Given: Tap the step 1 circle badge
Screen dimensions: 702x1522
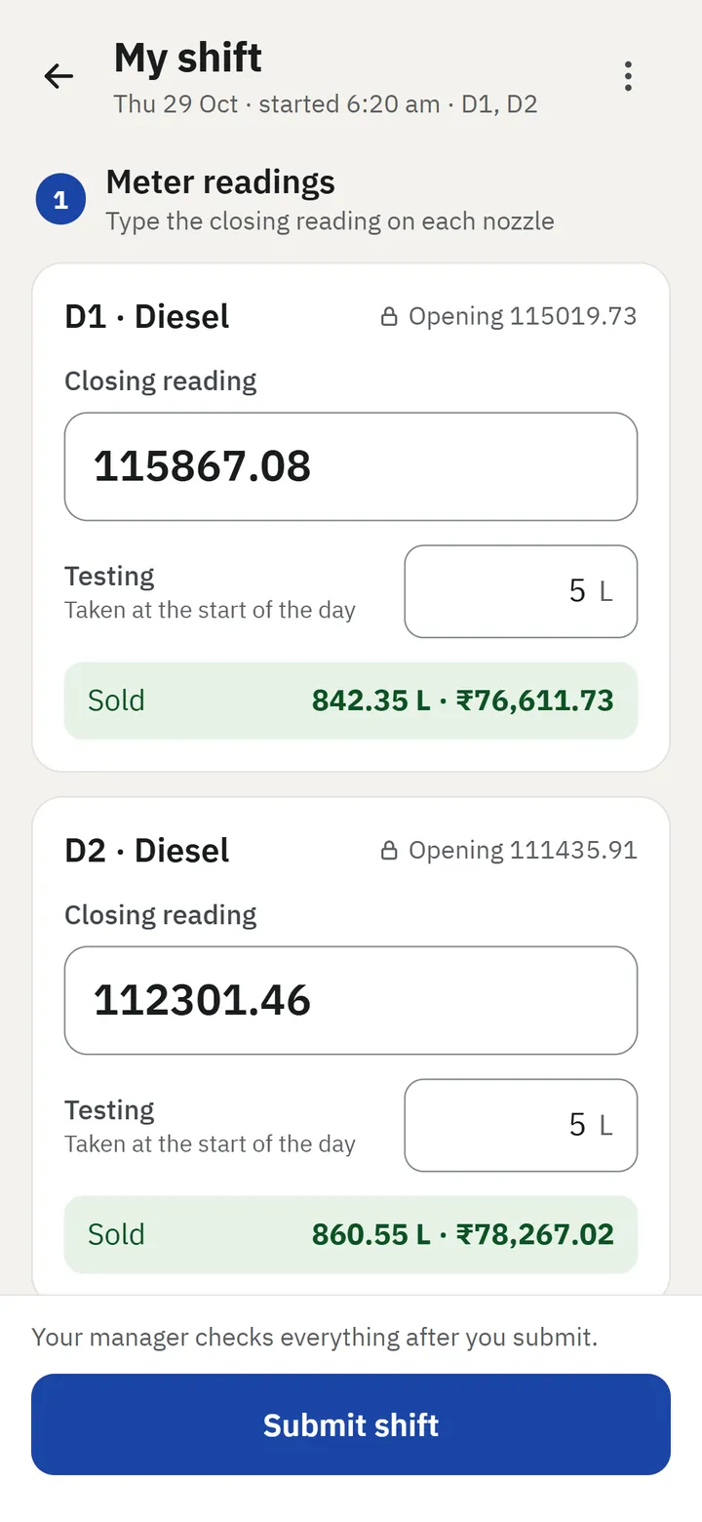Looking at the screenshot, I should (60, 200).
